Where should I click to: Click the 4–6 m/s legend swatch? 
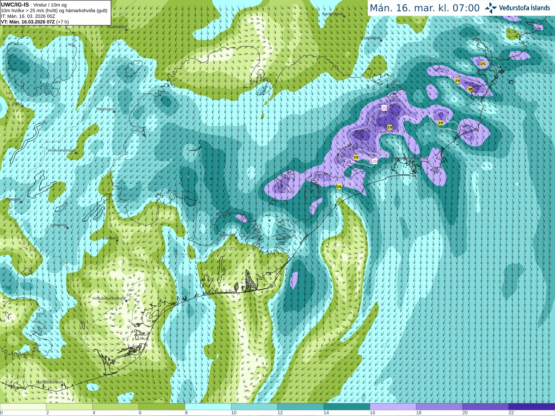(116, 407)
